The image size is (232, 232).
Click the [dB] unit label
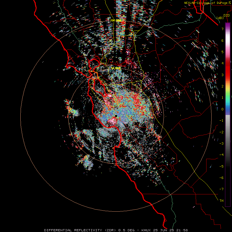(x=220, y=18)
